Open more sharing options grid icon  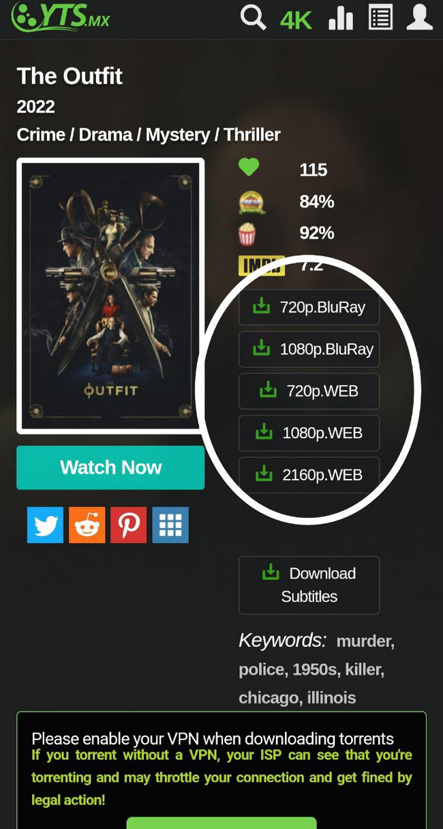pos(170,525)
